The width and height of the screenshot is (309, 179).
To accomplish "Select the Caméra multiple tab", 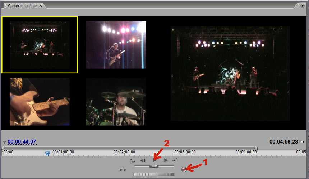I will [x=22, y=6].
